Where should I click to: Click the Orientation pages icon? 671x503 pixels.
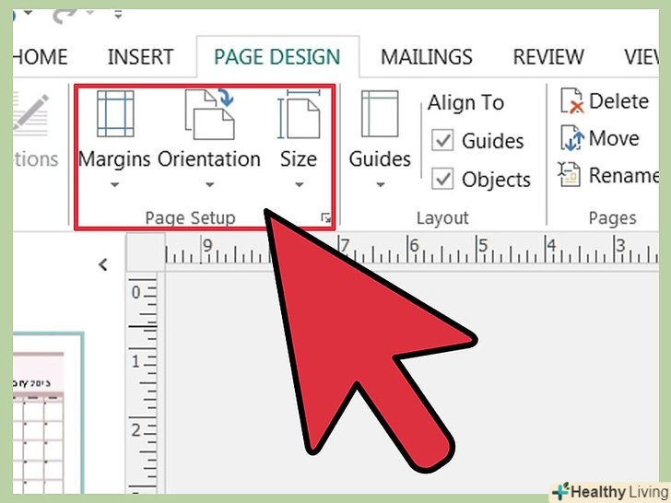coord(210,114)
